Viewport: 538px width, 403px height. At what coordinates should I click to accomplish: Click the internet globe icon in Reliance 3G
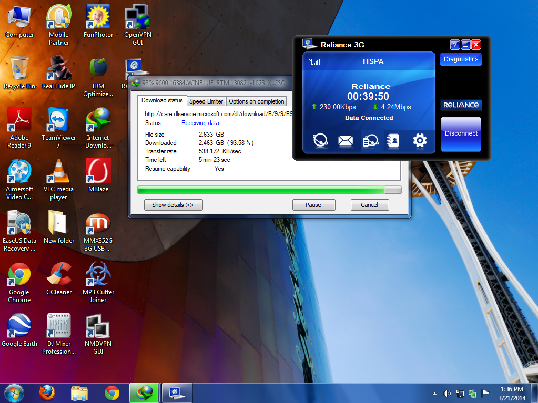click(x=320, y=140)
